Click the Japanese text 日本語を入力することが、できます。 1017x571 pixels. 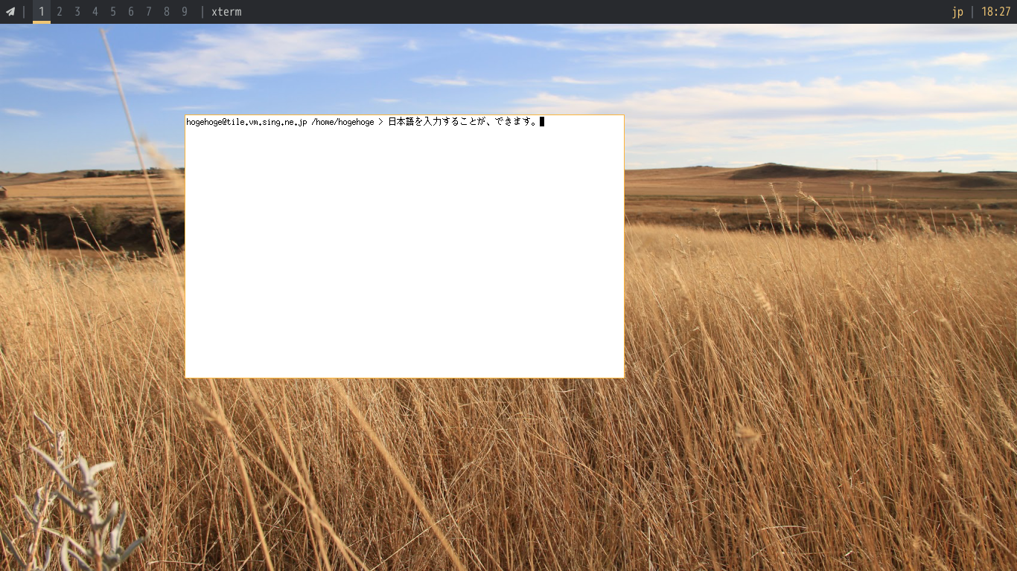(x=462, y=122)
